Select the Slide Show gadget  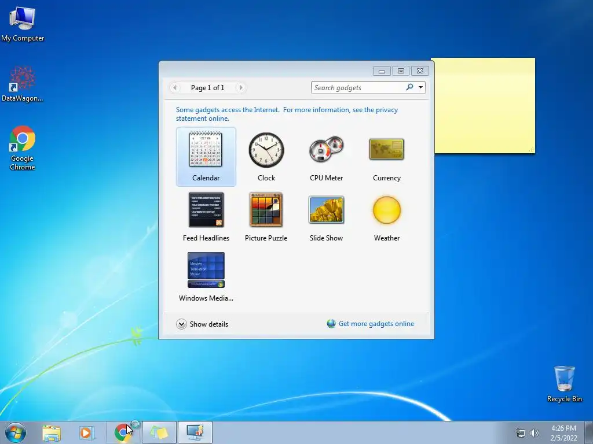327,209
